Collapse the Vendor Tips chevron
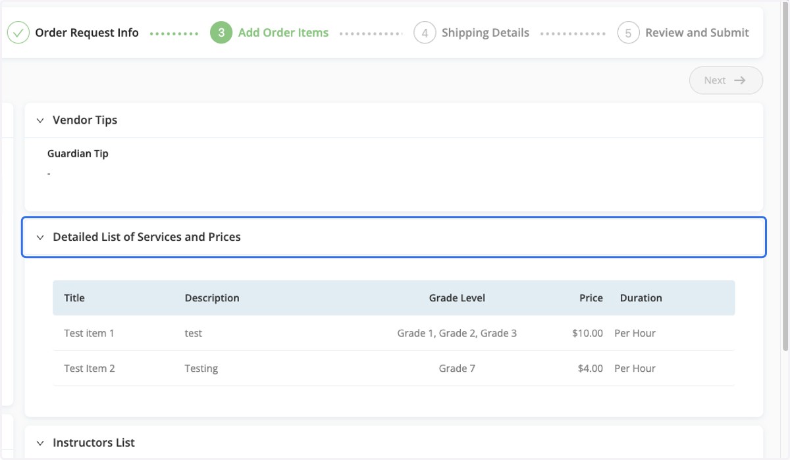 (x=40, y=120)
